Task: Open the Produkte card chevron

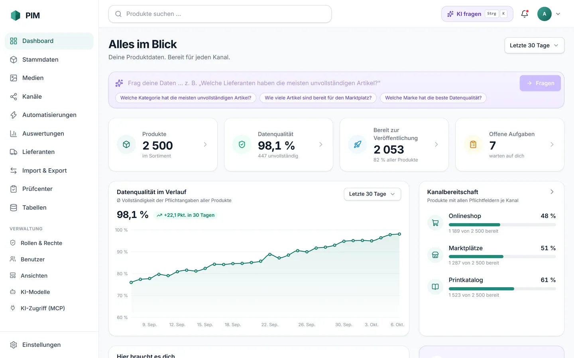Action: click(x=205, y=144)
